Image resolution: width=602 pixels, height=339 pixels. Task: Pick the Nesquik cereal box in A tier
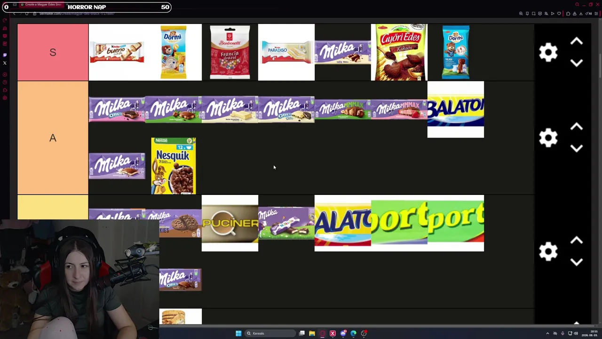coord(174,166)
